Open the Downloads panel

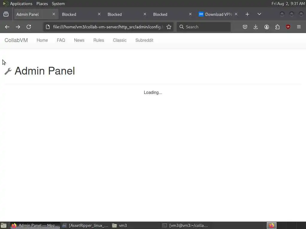[256, 27]
